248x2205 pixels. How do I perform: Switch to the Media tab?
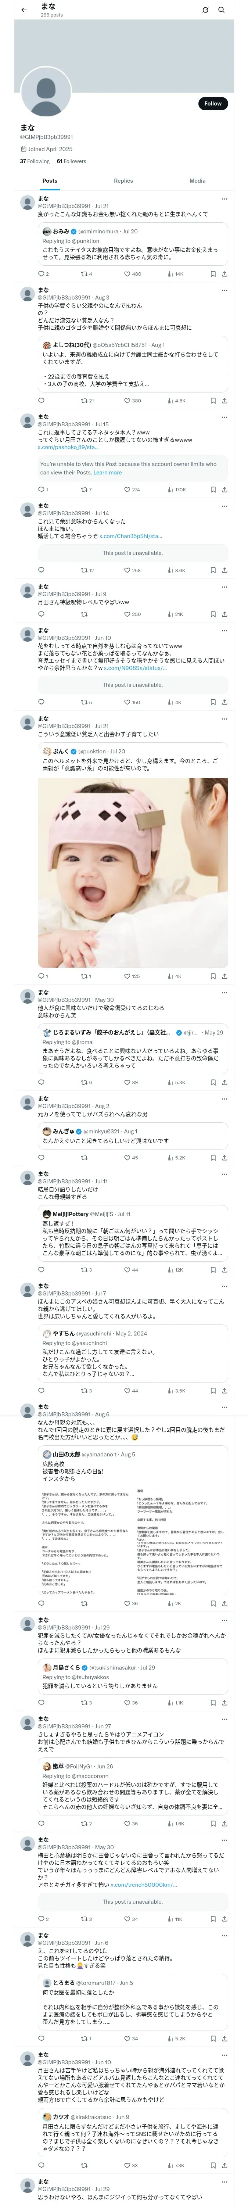[x=198, y=180]
